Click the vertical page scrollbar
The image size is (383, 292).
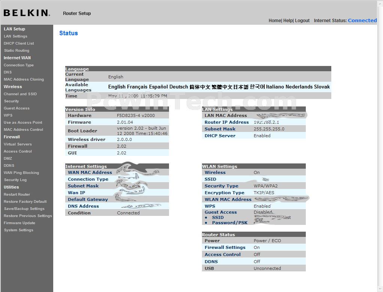pos(380,147)
